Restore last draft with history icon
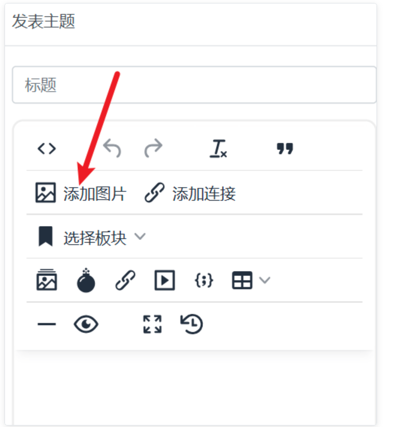 pos(192,324)
